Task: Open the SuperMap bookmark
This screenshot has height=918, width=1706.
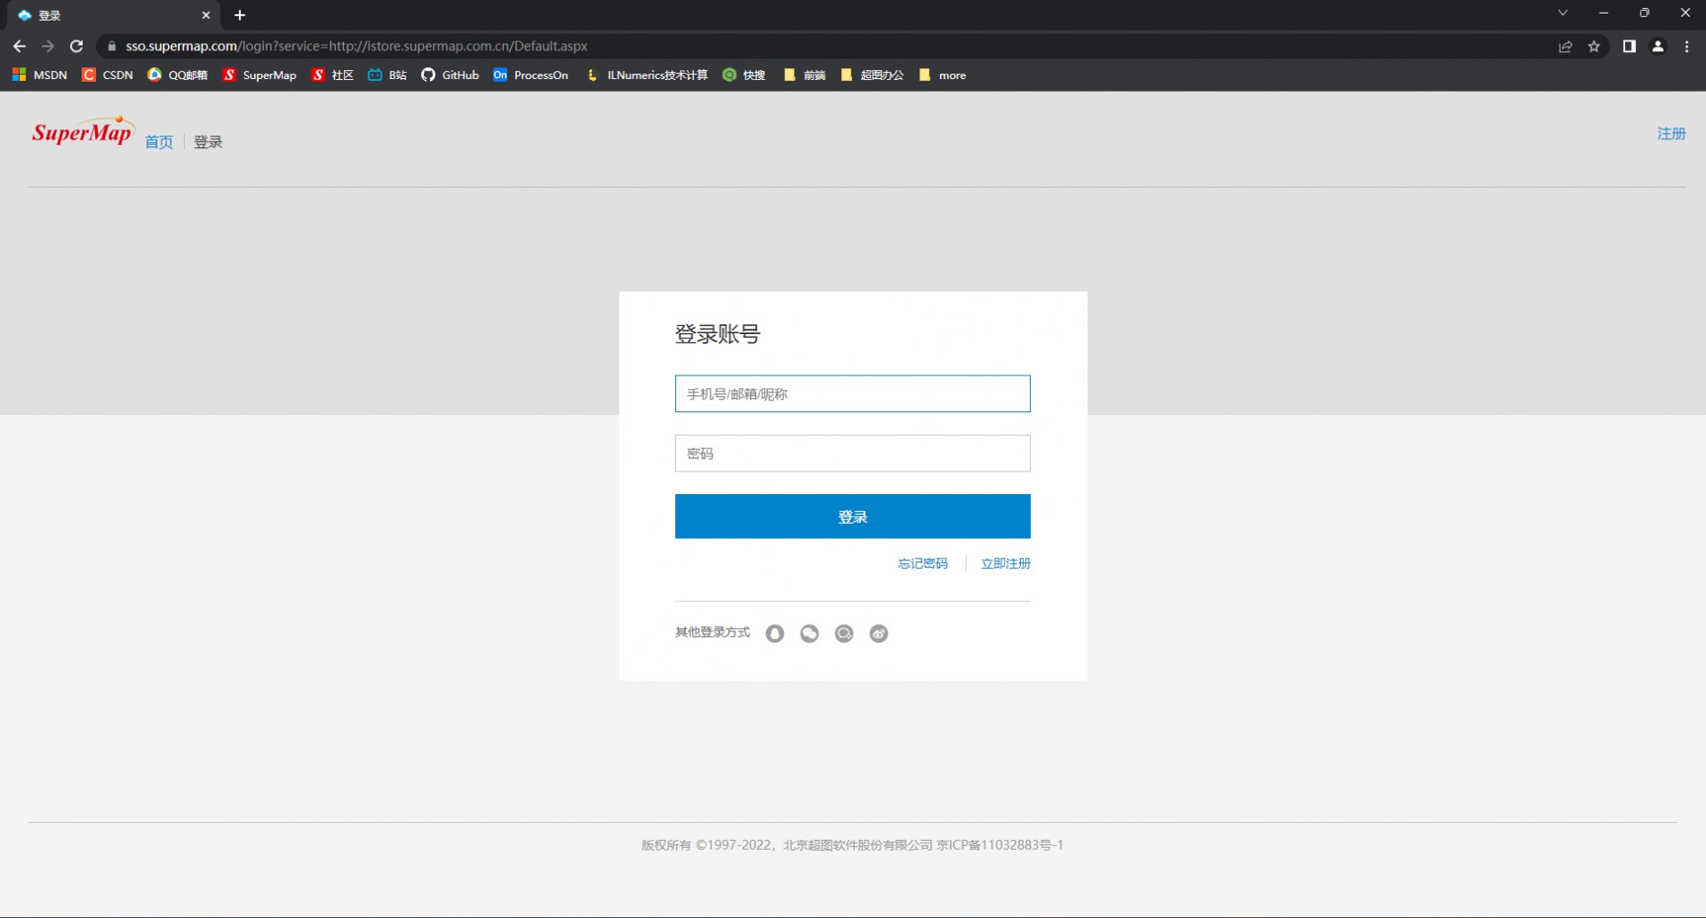Action: (x=259, y=75)
